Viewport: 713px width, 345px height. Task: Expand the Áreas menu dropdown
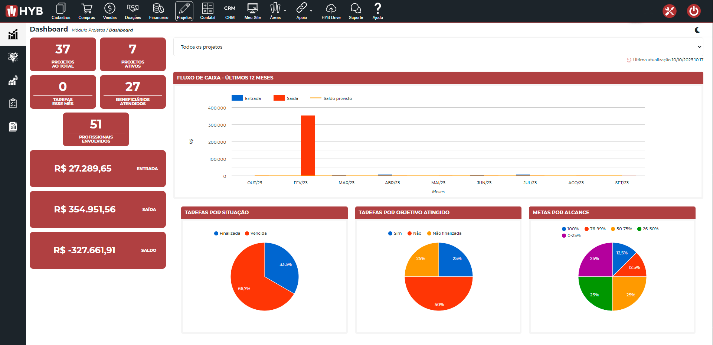(277, 11)
